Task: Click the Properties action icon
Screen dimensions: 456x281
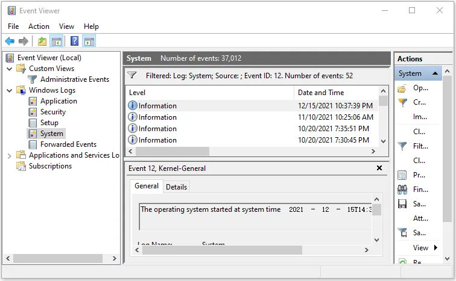Action: click(402, 175)
